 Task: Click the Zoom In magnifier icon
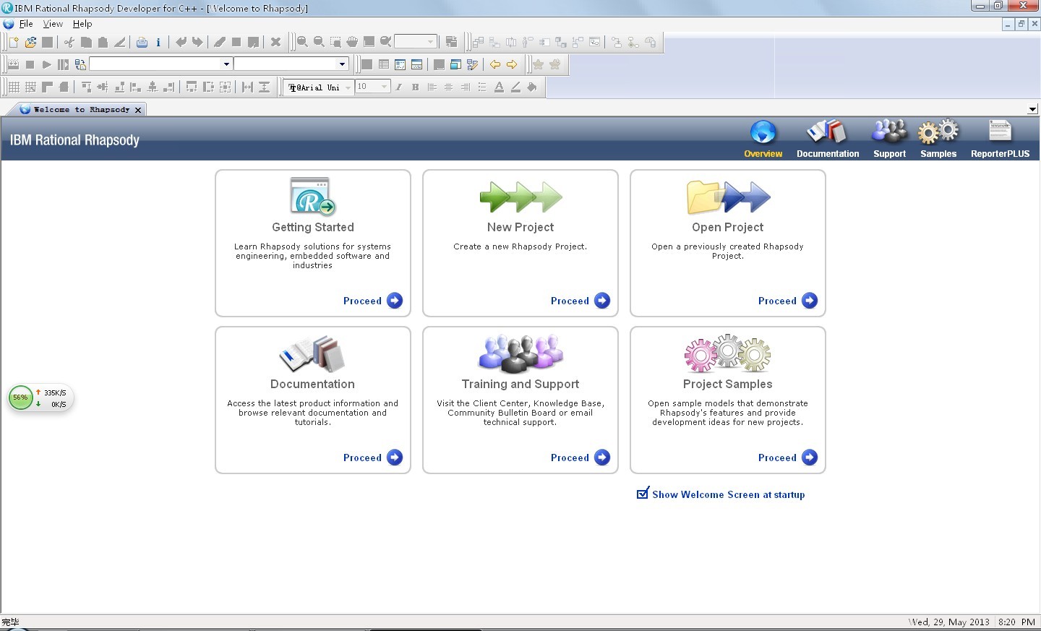click(x=302, y=42)
